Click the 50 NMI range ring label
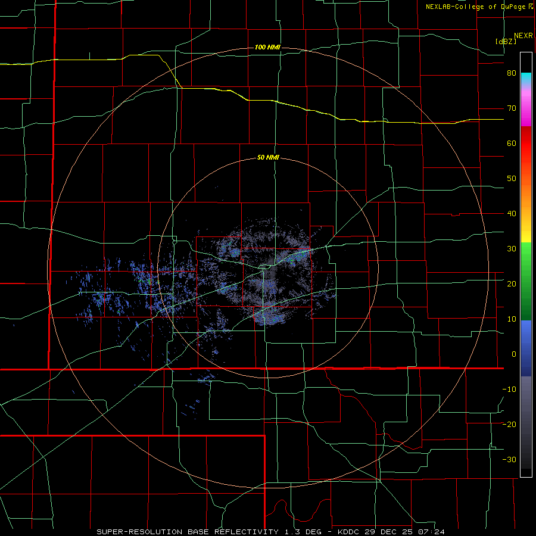This screenshot has height=536, width=536. 268,158
